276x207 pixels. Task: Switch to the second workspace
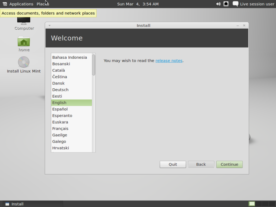[258, 204]
